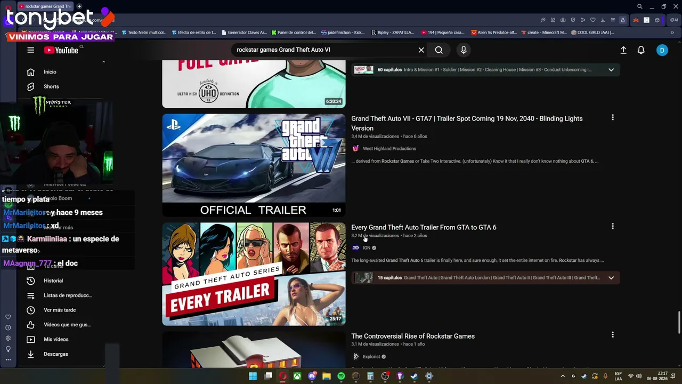Open the Alien Vs Predator bookmark
This screenshot has height=384, width=682.
(x=494, y=33)
